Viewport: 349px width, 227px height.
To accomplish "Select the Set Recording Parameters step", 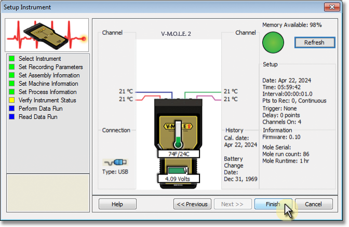I will tap(51, 67).
